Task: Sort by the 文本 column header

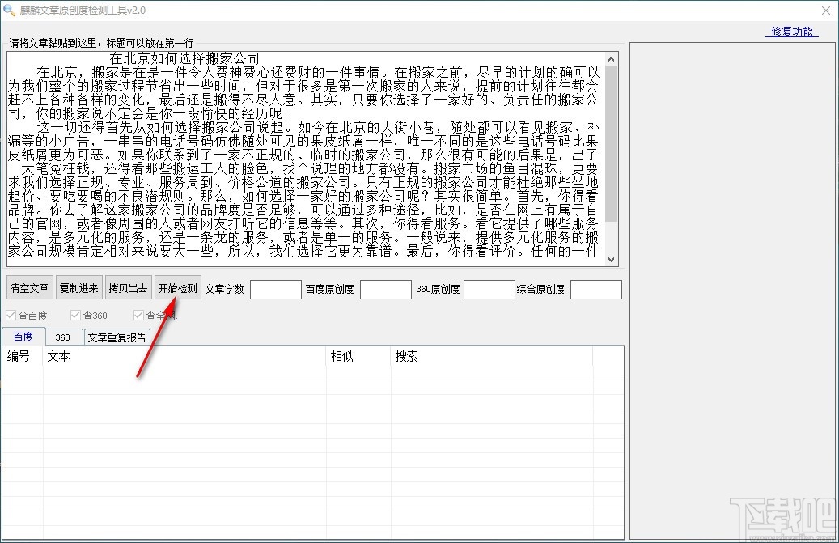Action: 184,356
